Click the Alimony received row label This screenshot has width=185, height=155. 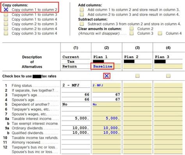click(26, 143)
